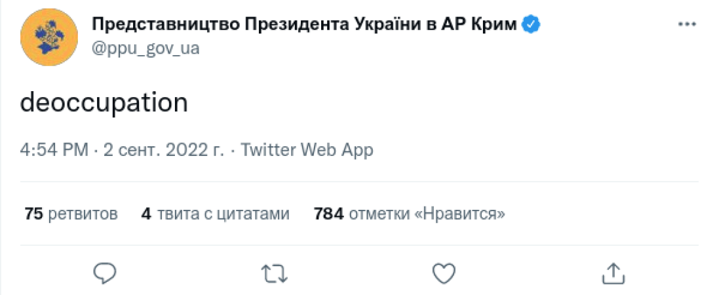This screenshot has height=295, width=713.
Task: Click the 2 сент. 2022 г. date
Action: [164, 150]
